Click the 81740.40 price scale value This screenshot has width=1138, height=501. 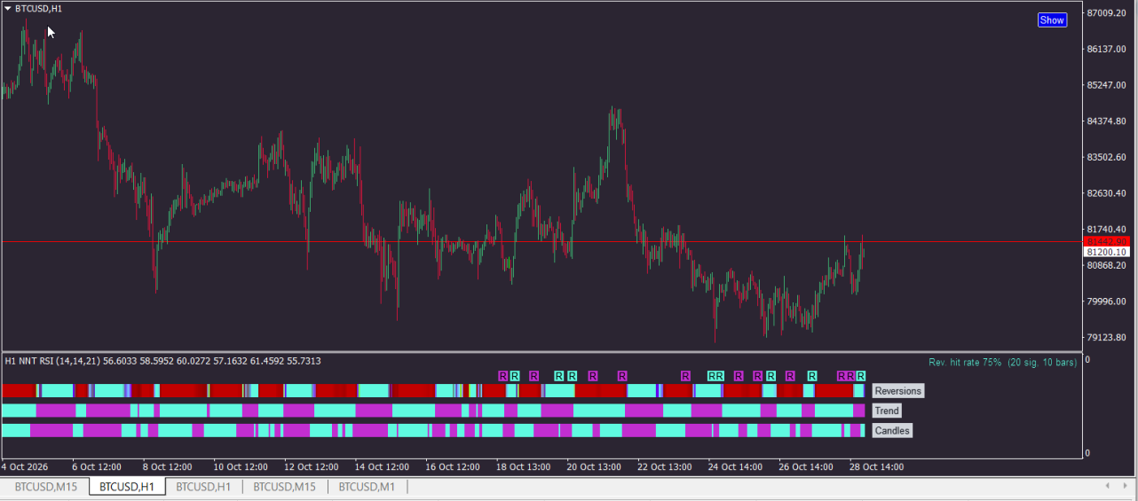pyautogui.click(x=1106, y=229)
